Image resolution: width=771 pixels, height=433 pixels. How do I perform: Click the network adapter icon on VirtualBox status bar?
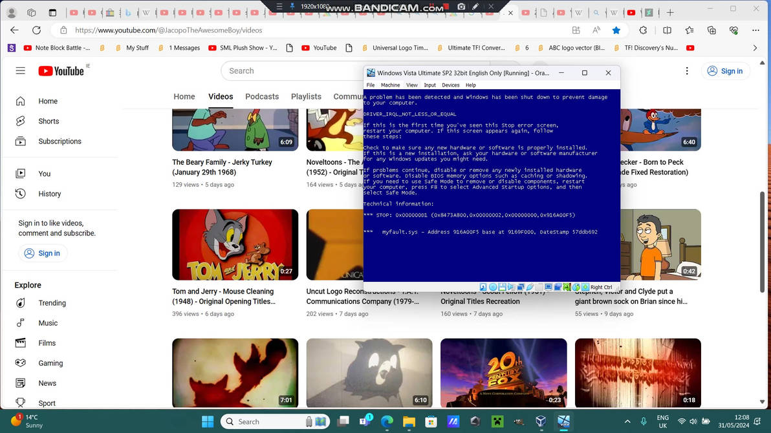520,287
